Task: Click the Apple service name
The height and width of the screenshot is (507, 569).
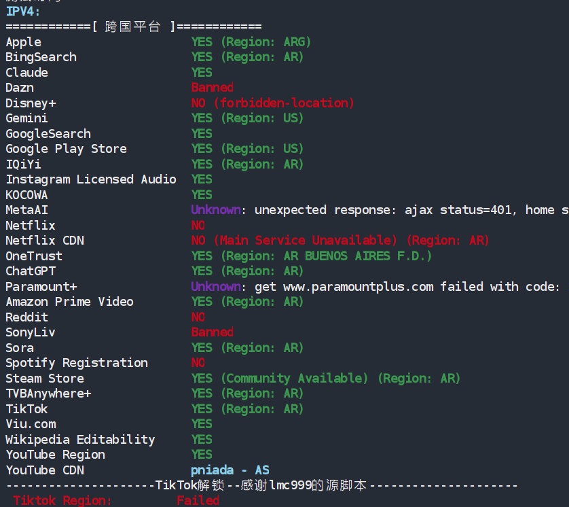Action: pyautogui.click(x=24, y=42)
